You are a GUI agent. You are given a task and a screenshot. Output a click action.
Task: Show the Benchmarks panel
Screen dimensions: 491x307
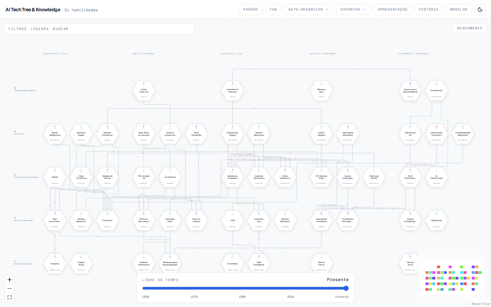470,28
